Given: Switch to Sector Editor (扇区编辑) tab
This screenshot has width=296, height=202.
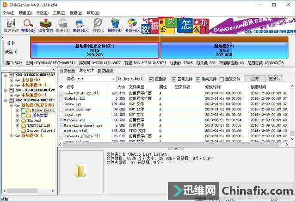Looking at the screenshot, I should [105, 71].
